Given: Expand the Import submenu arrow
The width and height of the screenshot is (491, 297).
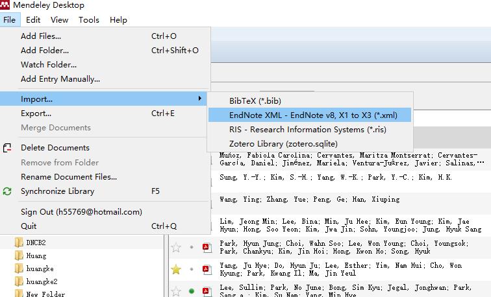Looking at the screenshot, I should (199, 99).
